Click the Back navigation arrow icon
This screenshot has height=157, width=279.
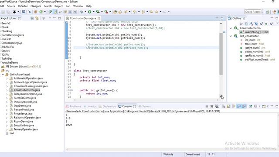point(157,12)
